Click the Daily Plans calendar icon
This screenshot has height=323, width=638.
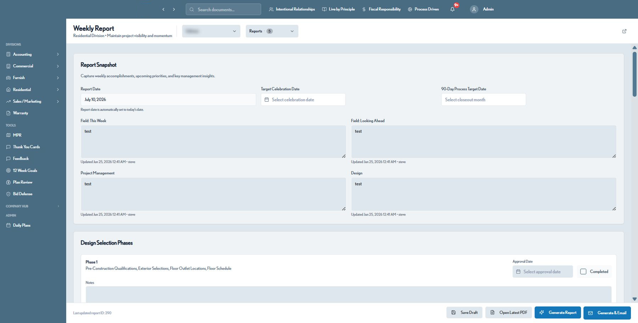tap(9, 225)
